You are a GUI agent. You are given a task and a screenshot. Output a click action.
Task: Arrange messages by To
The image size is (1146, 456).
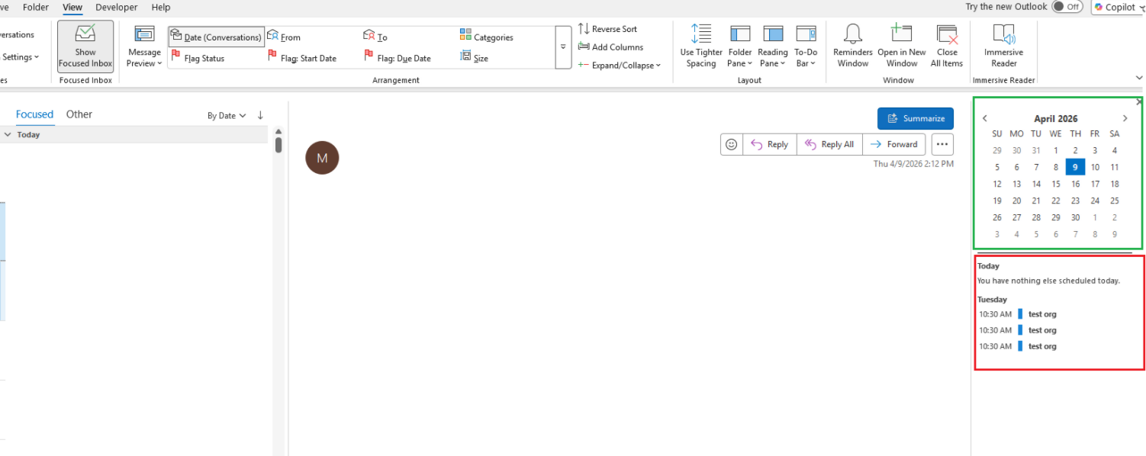coord(375,37)
